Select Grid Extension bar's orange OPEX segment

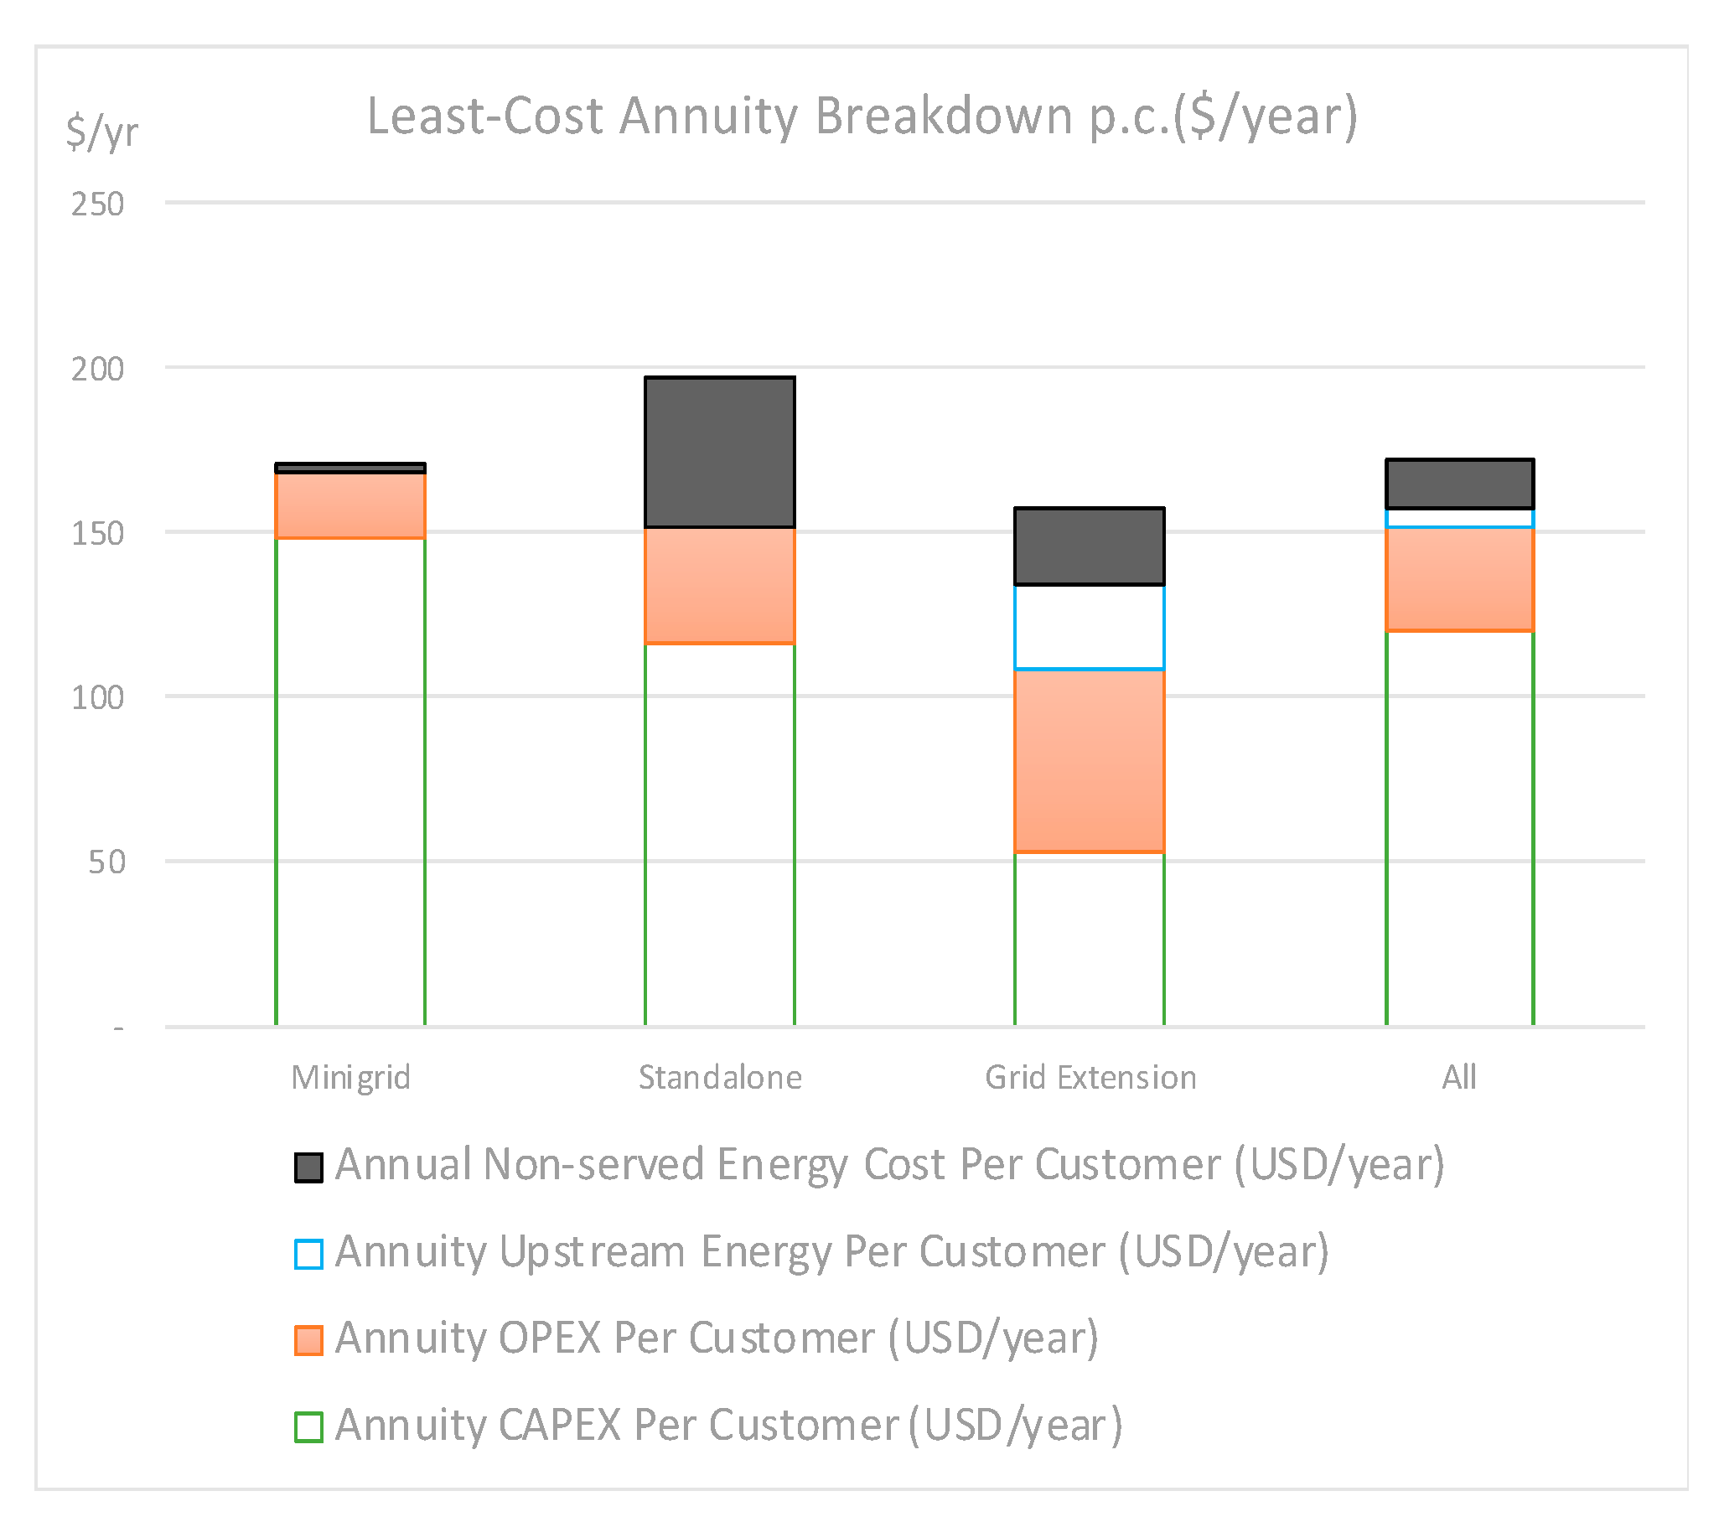[1089, 760]
